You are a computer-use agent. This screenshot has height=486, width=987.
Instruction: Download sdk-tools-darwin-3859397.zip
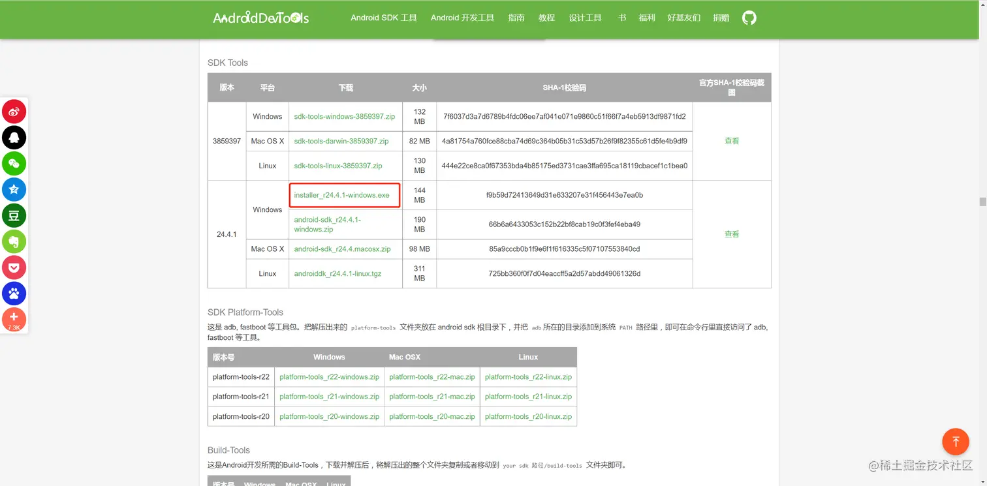(341, 141)
